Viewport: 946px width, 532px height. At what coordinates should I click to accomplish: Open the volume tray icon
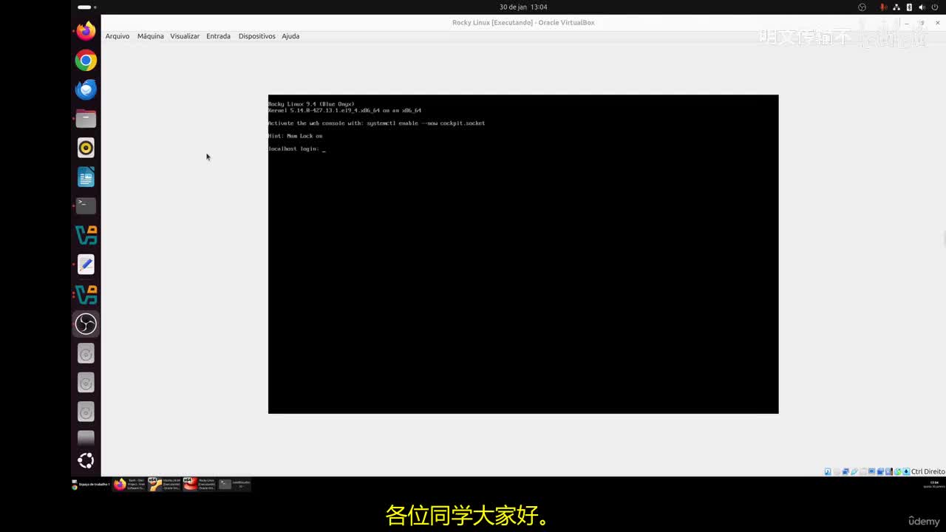point(922,7)
